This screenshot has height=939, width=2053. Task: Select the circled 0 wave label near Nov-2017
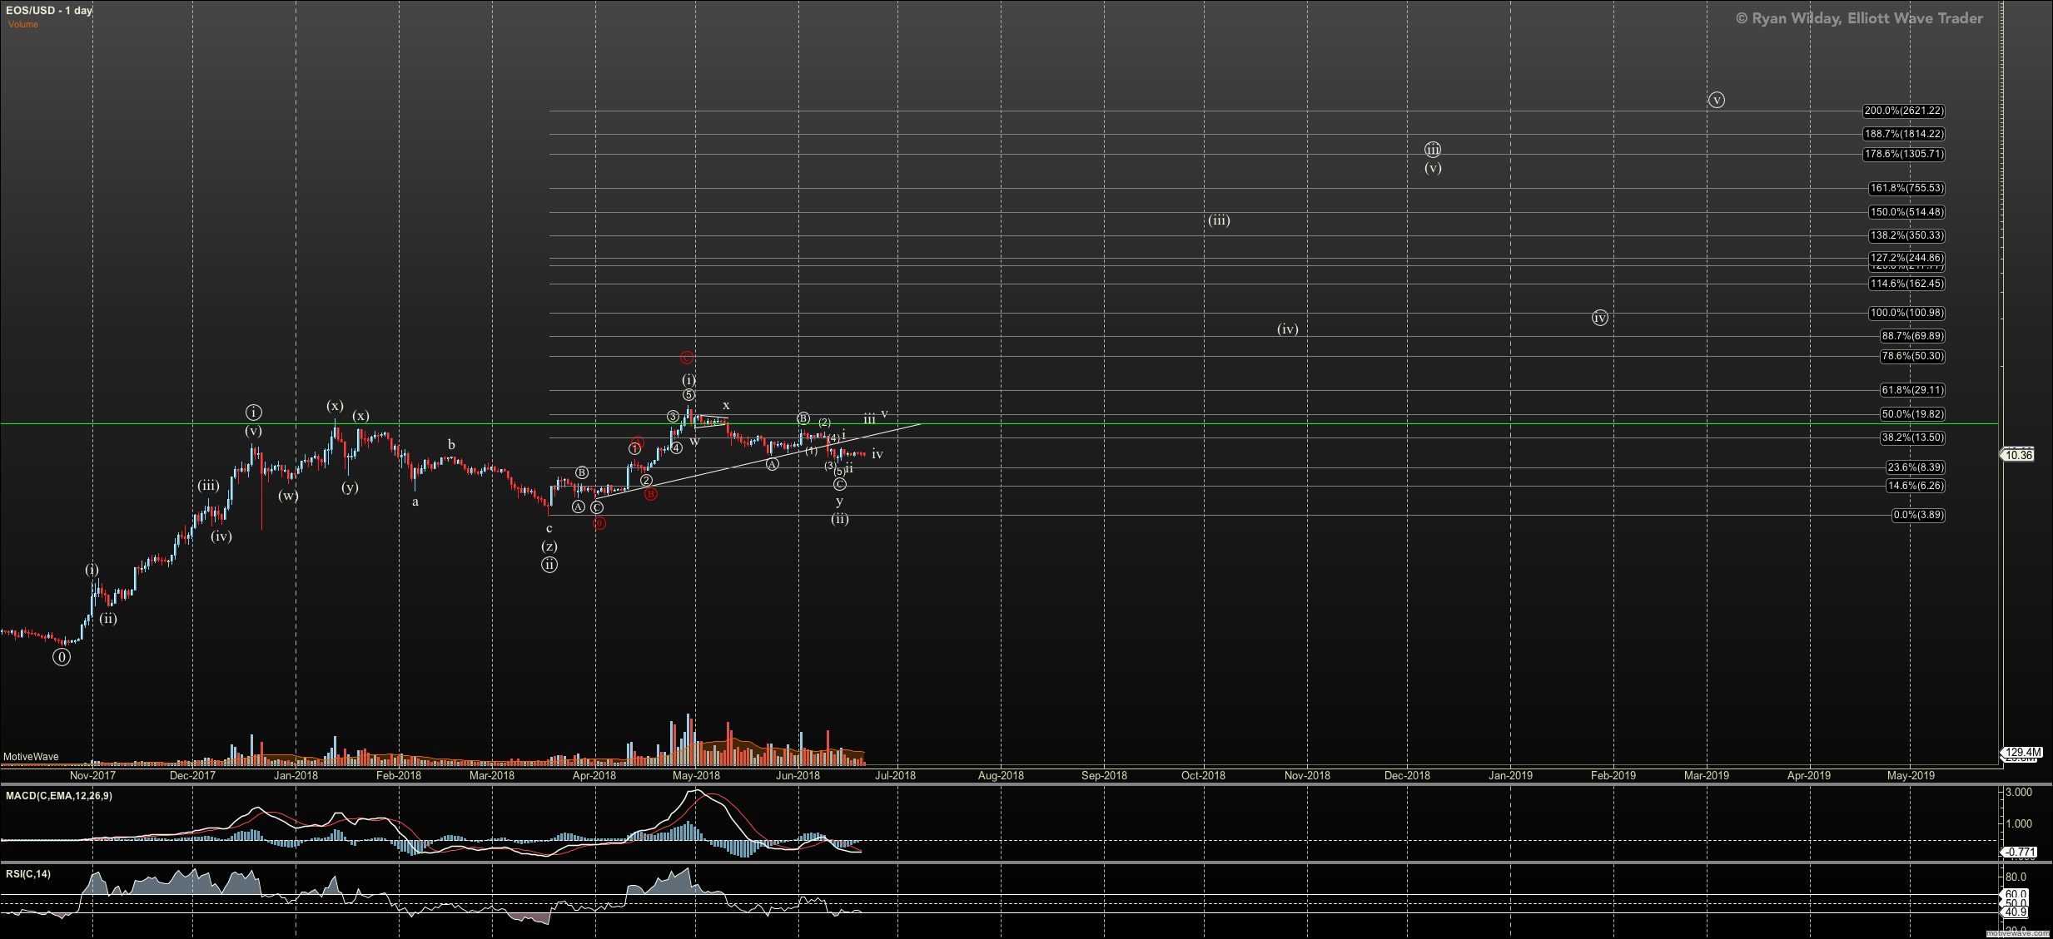62,657
